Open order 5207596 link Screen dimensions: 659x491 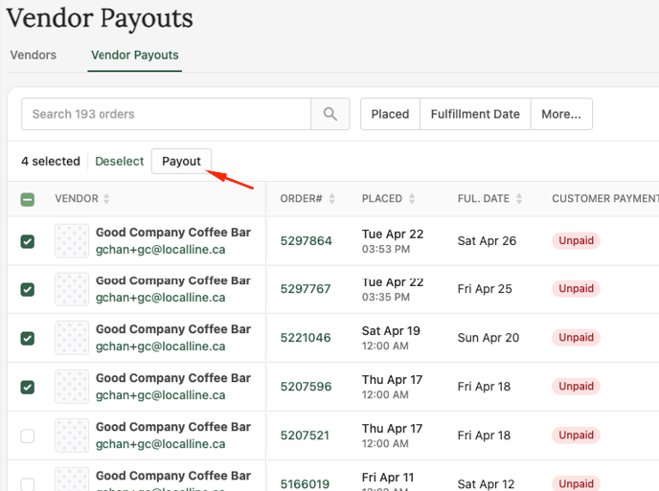coord(306,386)
